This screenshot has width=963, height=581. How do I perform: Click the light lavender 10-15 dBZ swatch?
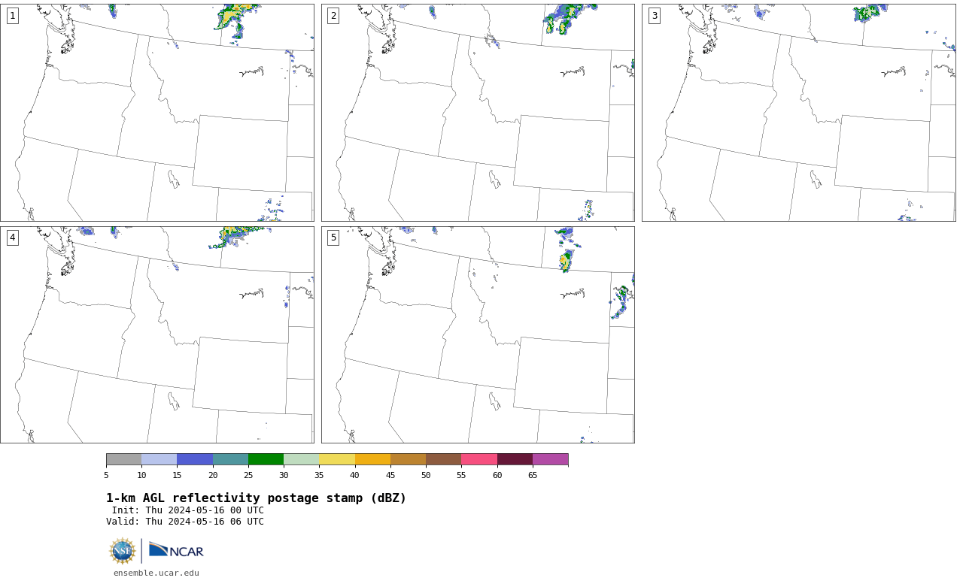(159, 459)
